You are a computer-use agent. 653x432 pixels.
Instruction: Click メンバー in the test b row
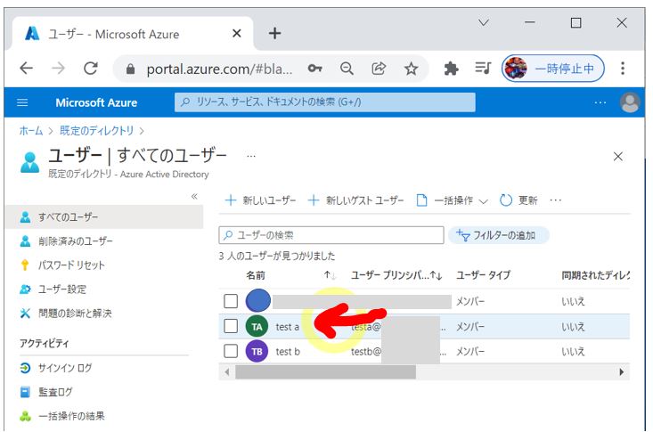click(x=470, y=352)
